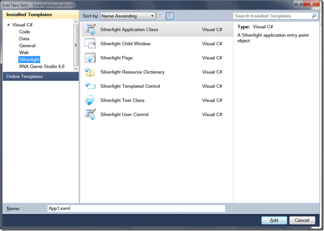324x231 pixels.
Task: Close the Add New Item dialog
Action: click(x=311, y=4)
